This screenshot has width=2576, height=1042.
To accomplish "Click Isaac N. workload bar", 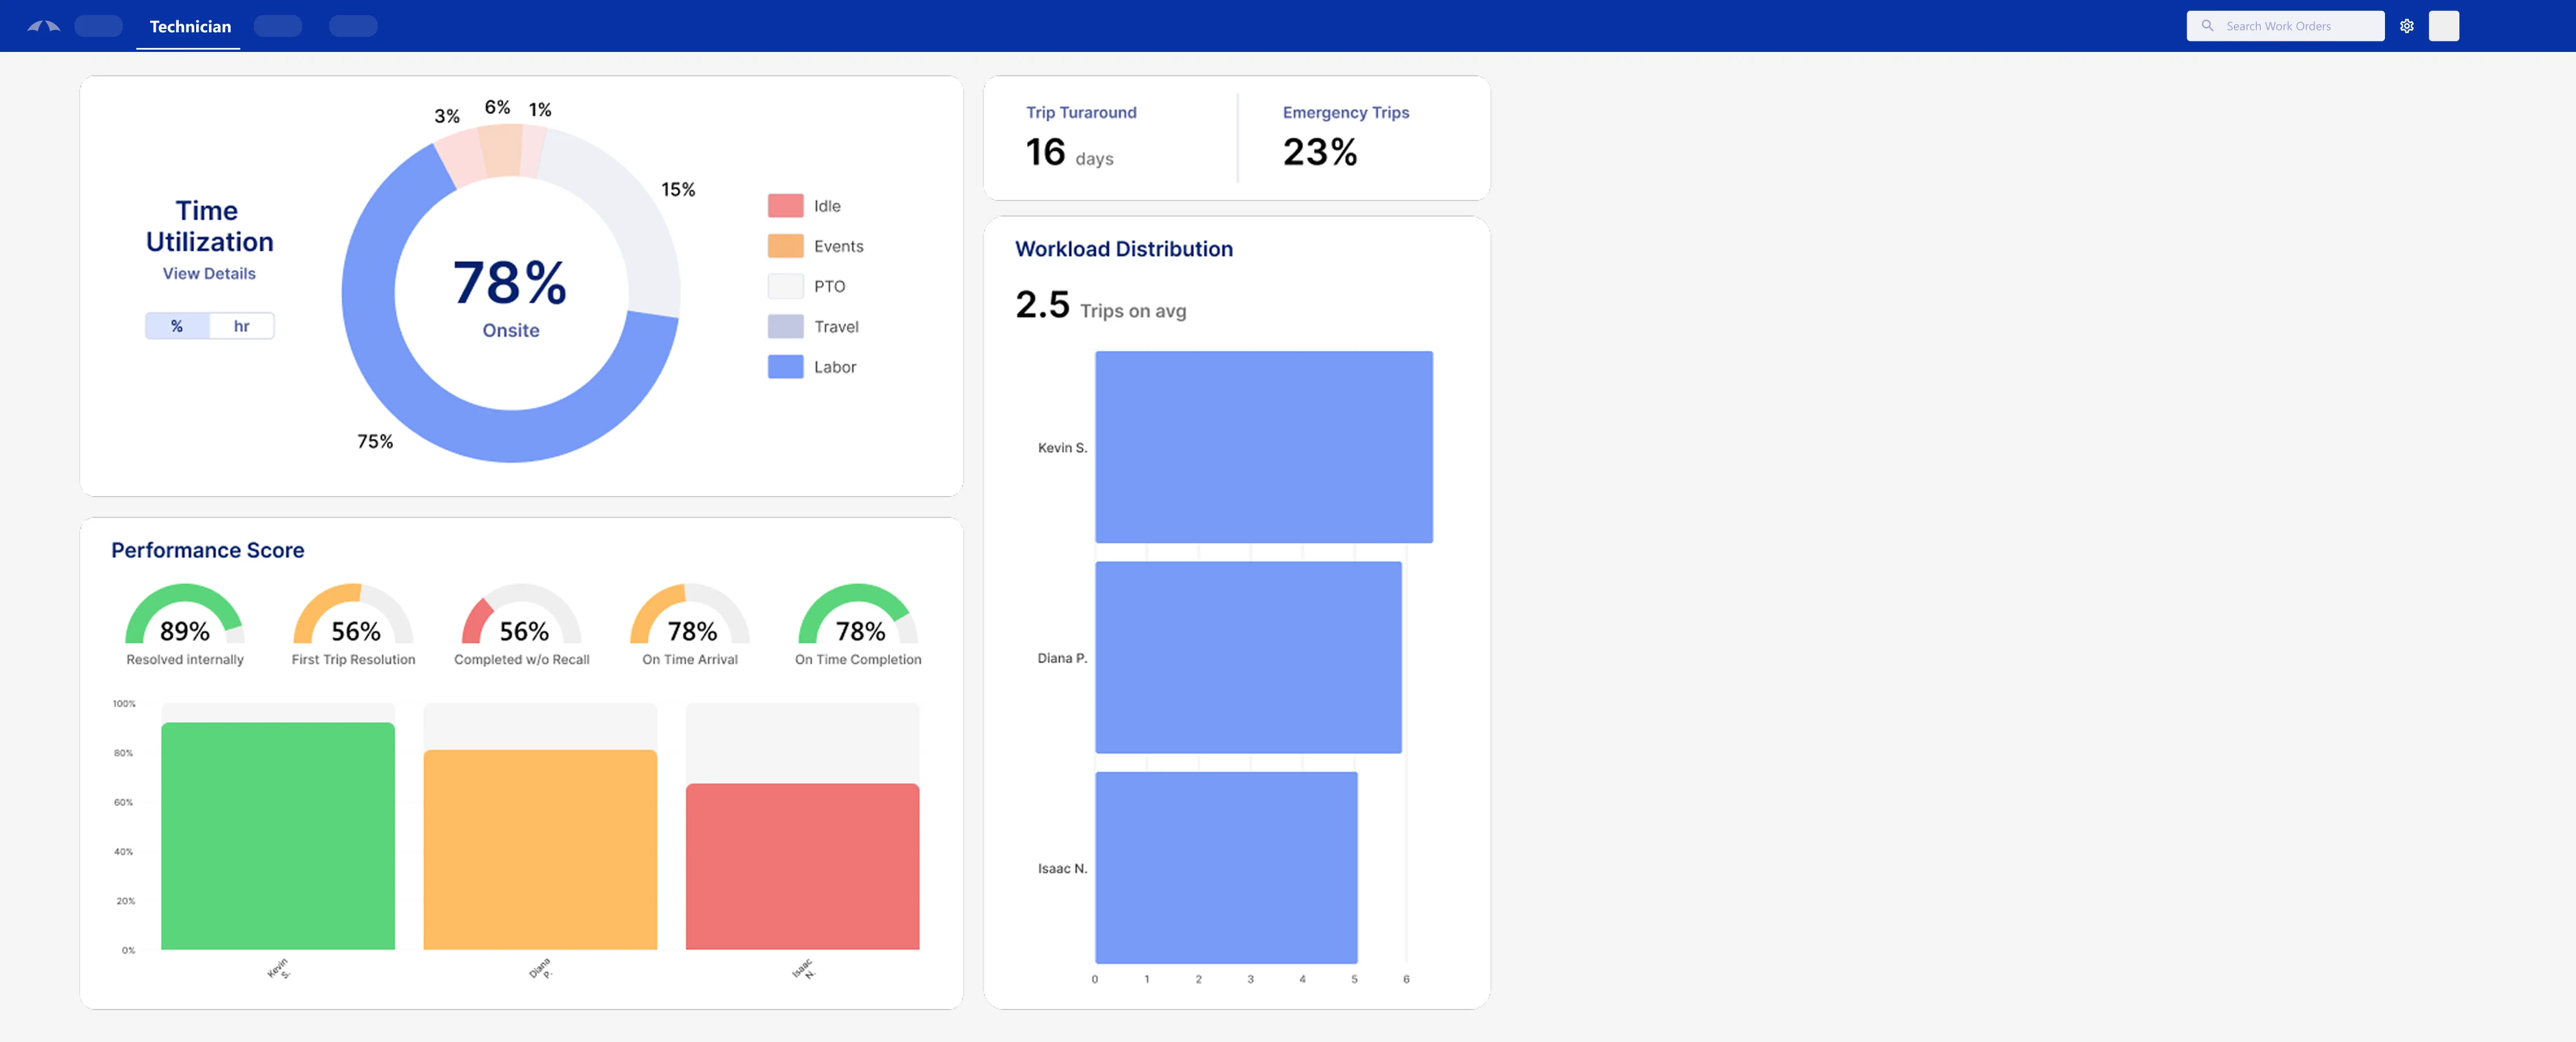I will click(x=1226, y=867).
